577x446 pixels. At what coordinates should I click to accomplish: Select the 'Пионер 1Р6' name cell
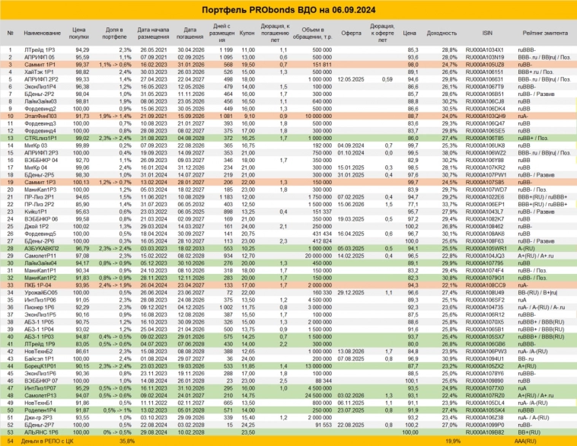coord(39,307)
